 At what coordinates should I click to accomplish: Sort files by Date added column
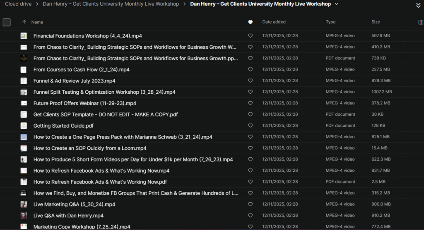[x=274, y=22]
